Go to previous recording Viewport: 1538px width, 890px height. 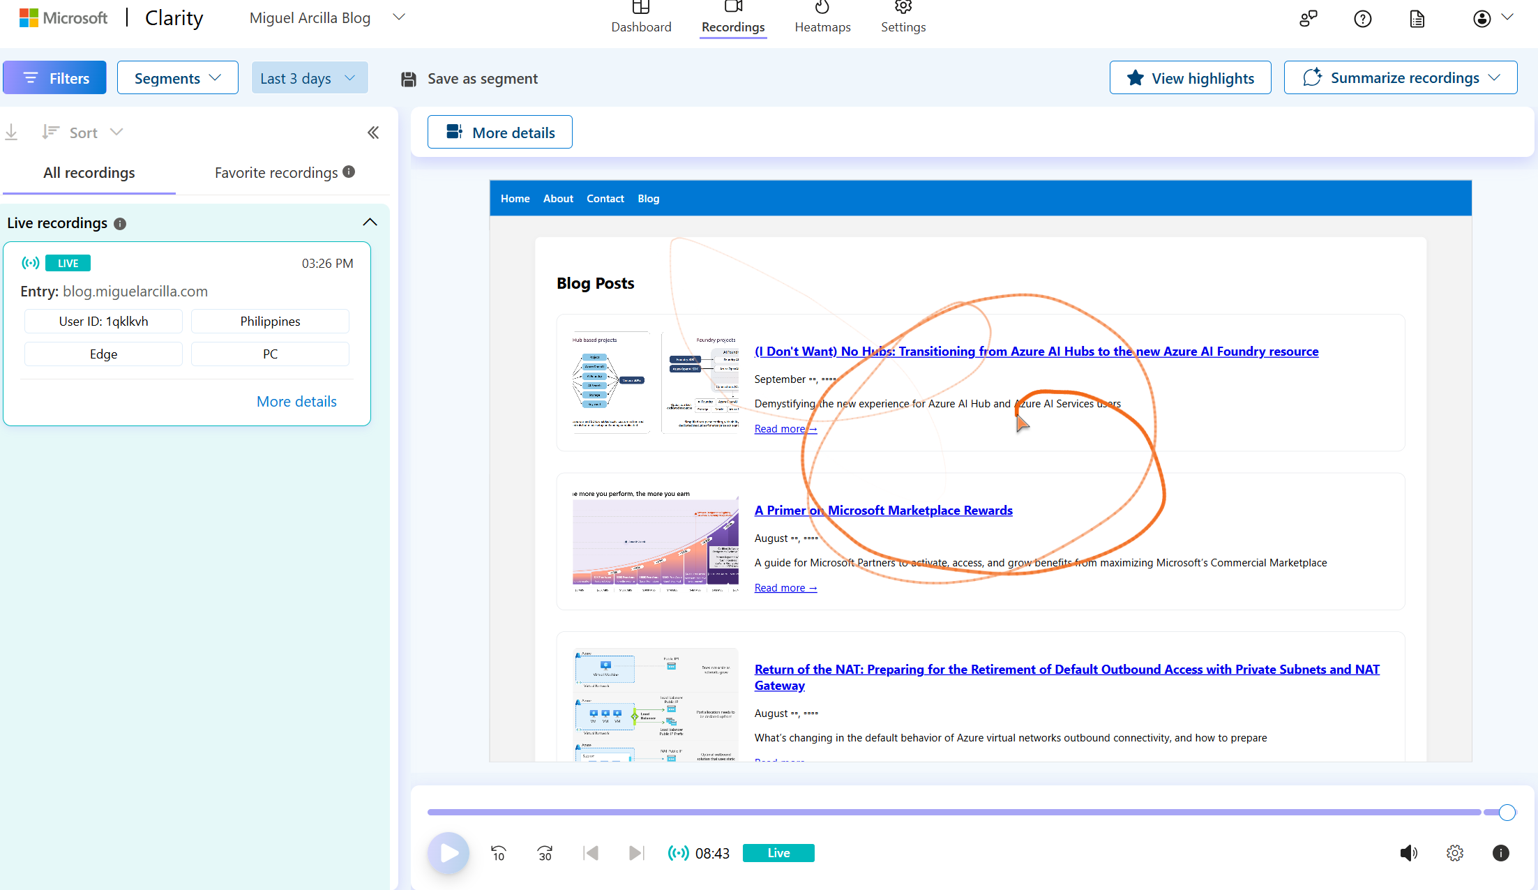tap(591, 852)
